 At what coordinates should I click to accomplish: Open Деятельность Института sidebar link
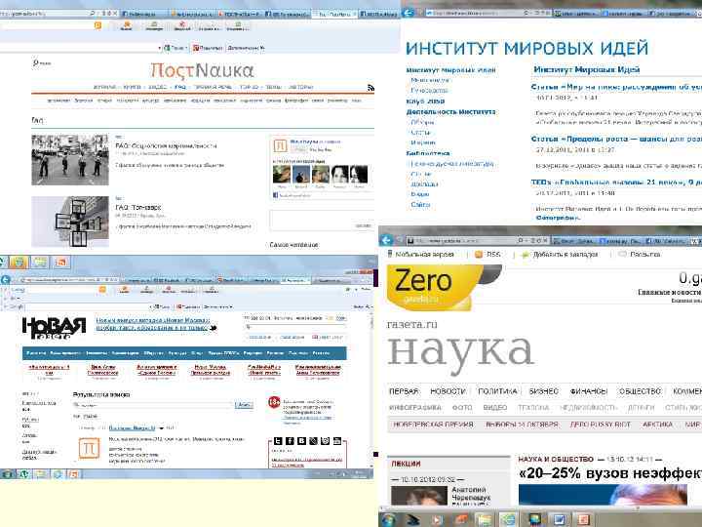(x=450, y=111)
